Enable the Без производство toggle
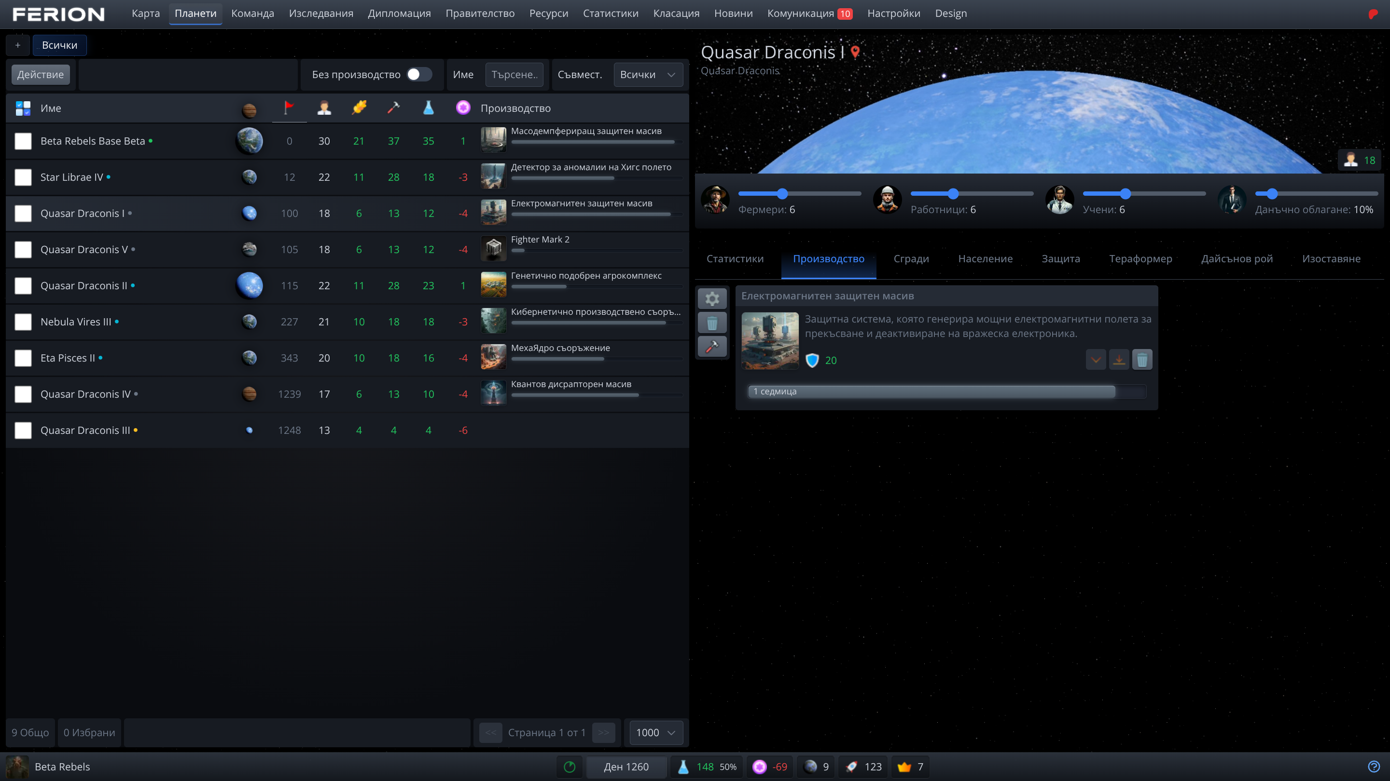This screenshot has height=781, width=1390. coord(420,74)
